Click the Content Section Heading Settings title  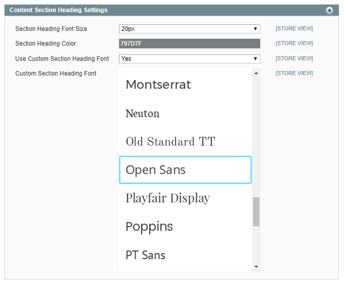click(58, 10)
